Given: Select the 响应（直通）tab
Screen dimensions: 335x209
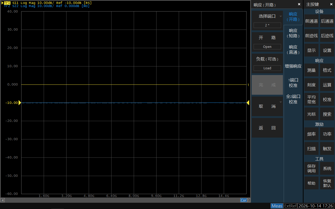Looking at the screenshot, I should point(293,50).
